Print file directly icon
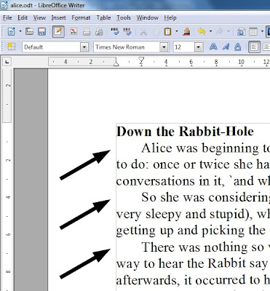Screen dimensions: 270x291 [x=87, y=32]
